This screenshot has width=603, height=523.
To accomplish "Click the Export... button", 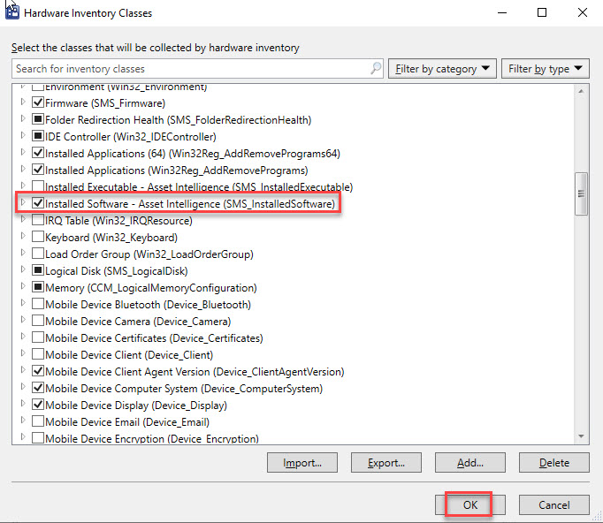I will coord(385,462).
